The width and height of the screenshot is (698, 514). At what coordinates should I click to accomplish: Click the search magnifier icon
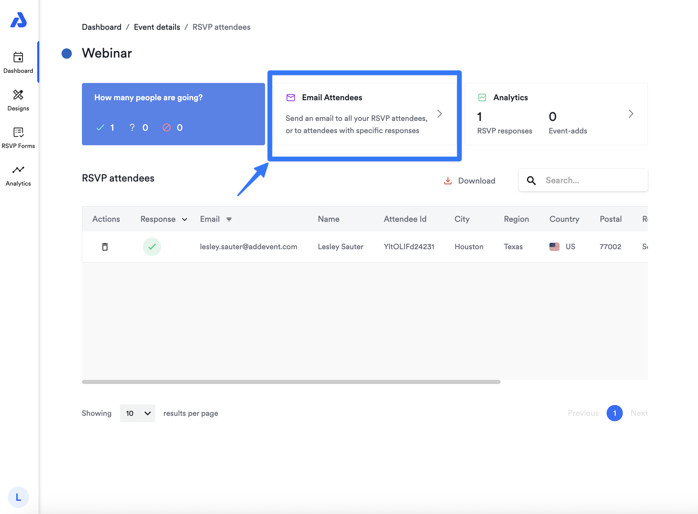tap(531, 180)
